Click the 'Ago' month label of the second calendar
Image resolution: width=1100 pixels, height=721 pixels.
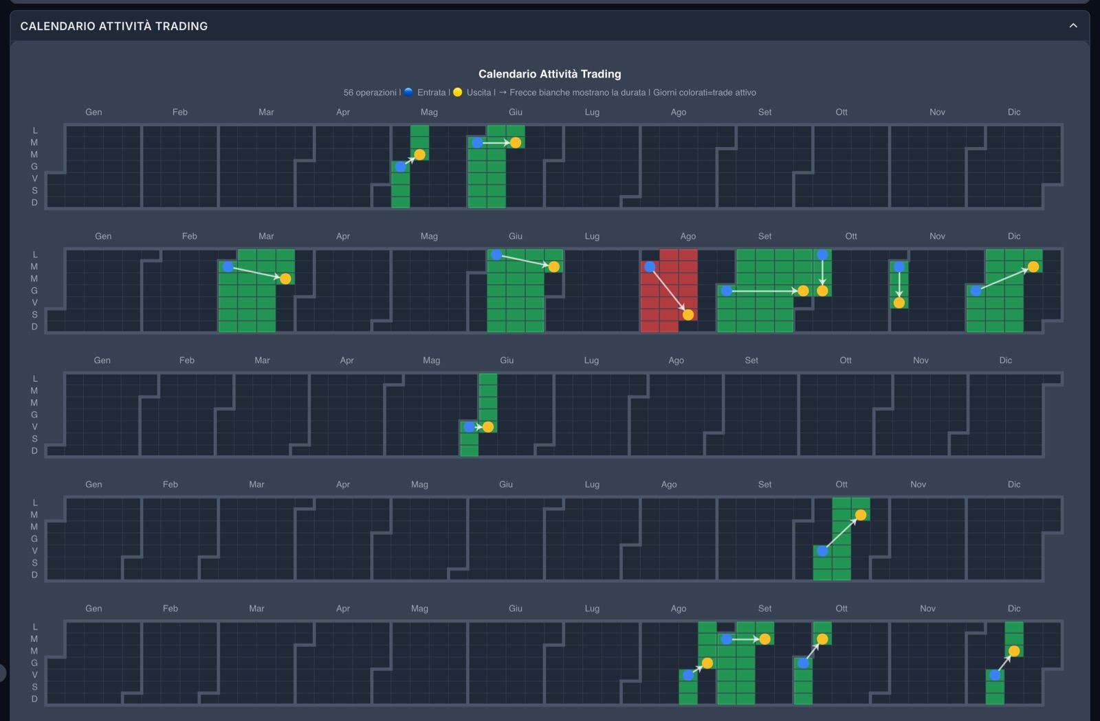pos(688,236)
